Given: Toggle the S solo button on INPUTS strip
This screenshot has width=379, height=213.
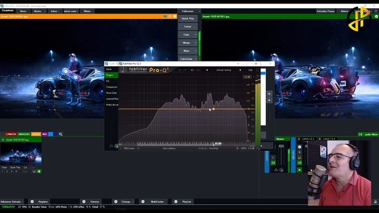Looking at the screenshot, I should coord(300,152).
